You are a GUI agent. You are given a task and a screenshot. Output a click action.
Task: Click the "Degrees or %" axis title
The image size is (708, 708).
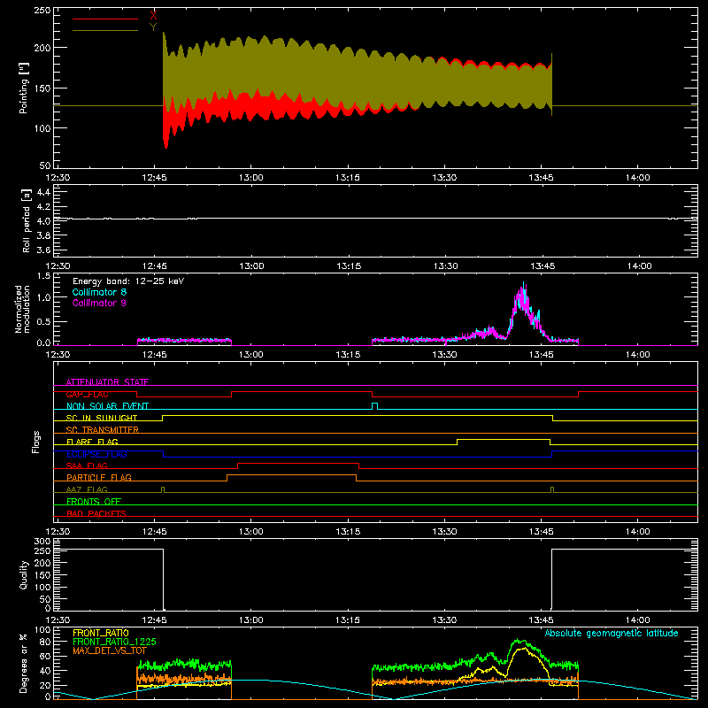24,663
